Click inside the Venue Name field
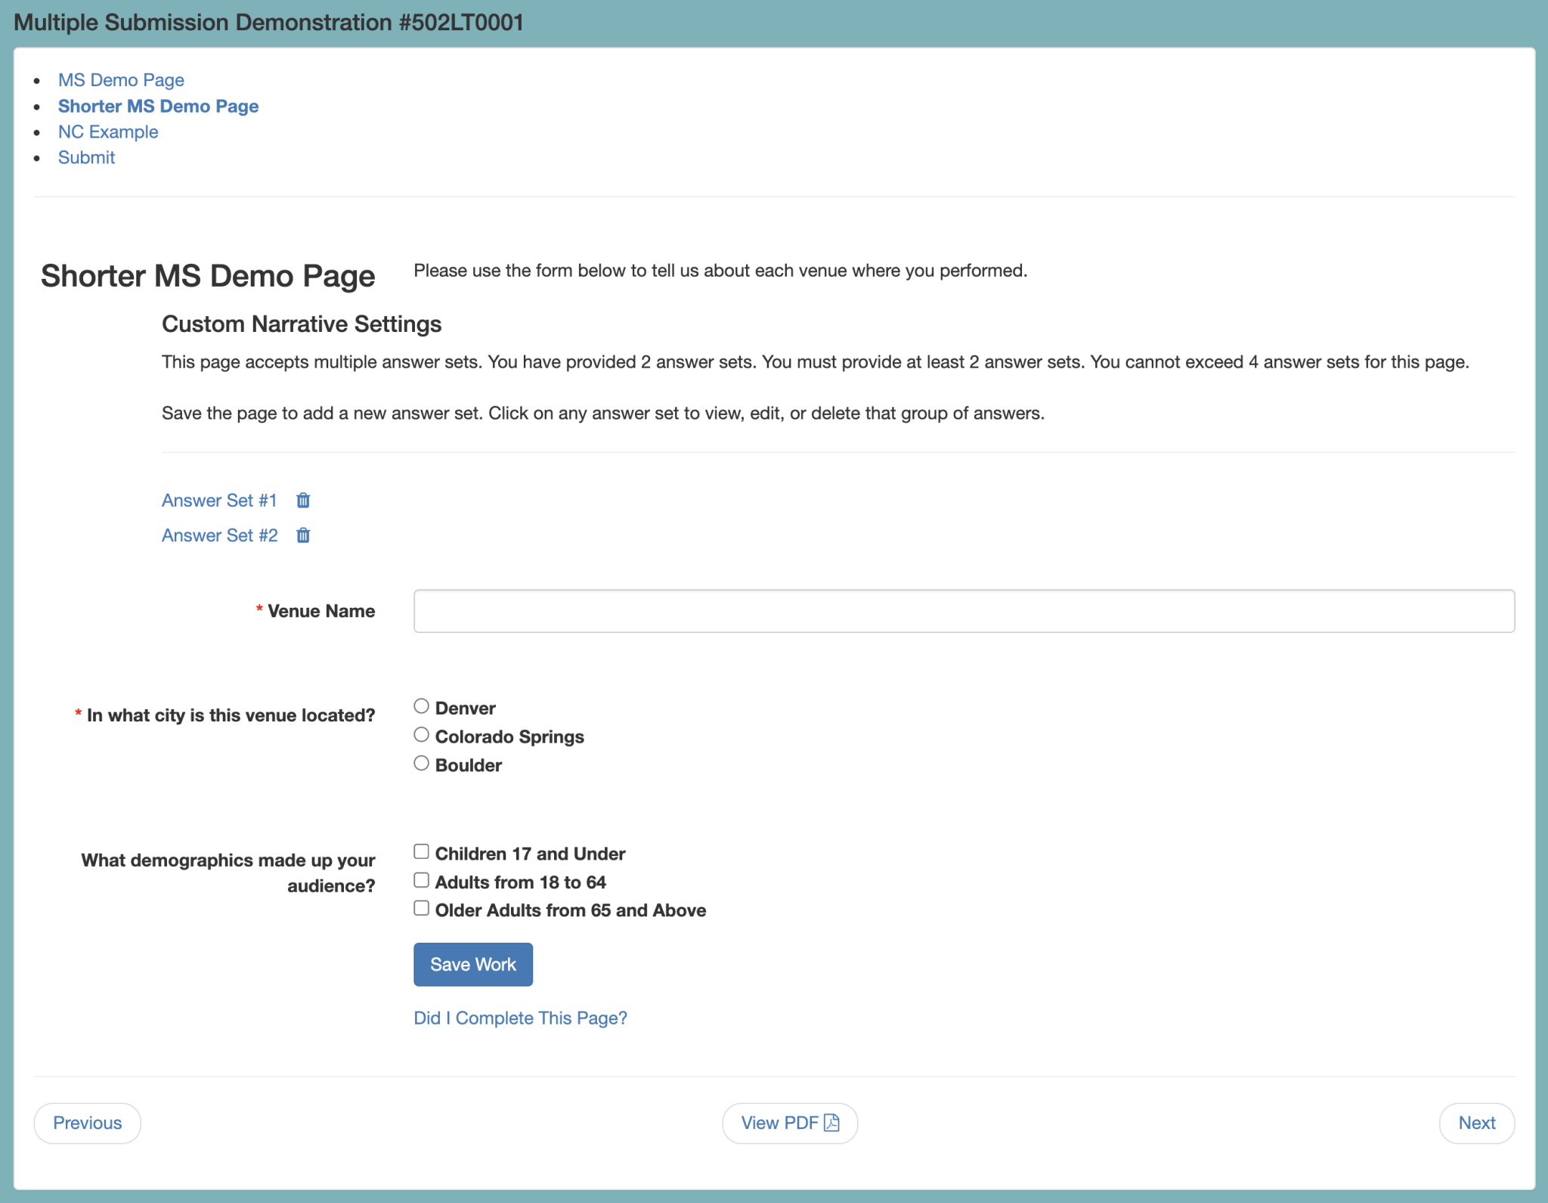 963,610
